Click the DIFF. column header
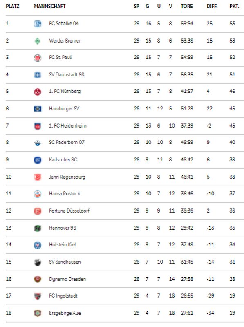 pos(212,6)
